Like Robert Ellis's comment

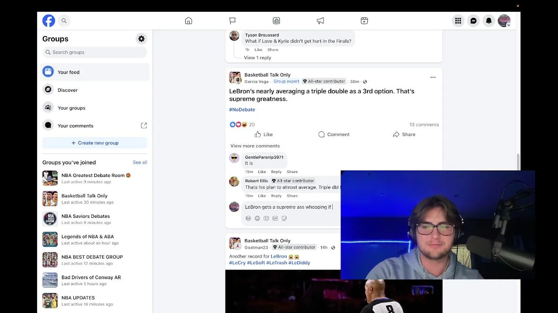pyautogui.click(x=262, y=196)
